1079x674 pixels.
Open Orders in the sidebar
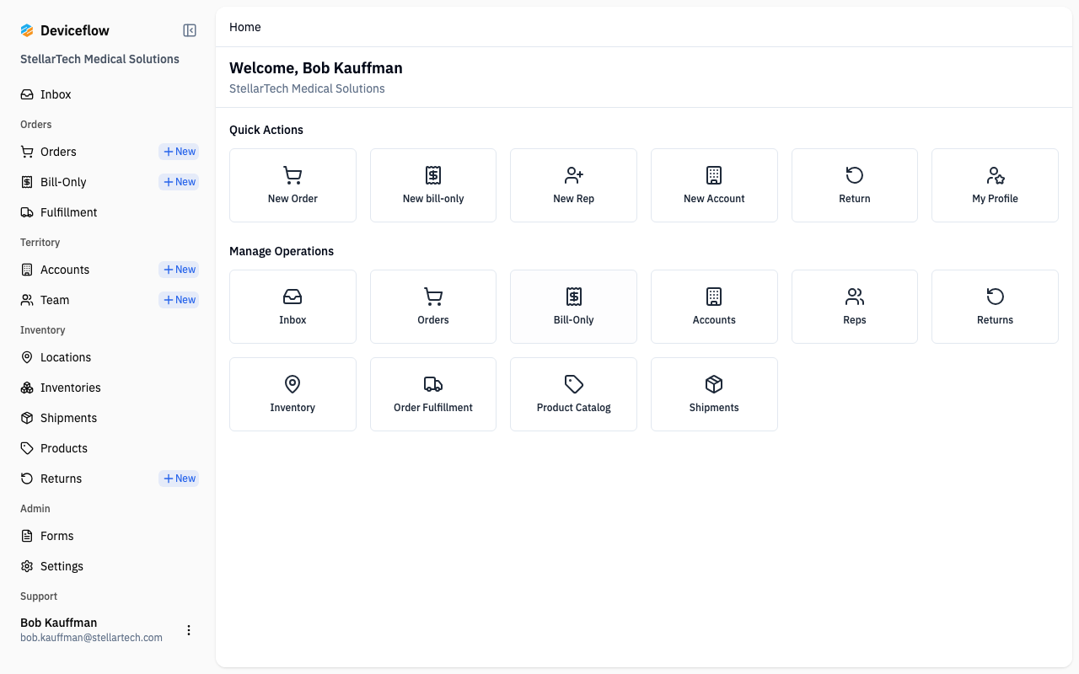84,152
